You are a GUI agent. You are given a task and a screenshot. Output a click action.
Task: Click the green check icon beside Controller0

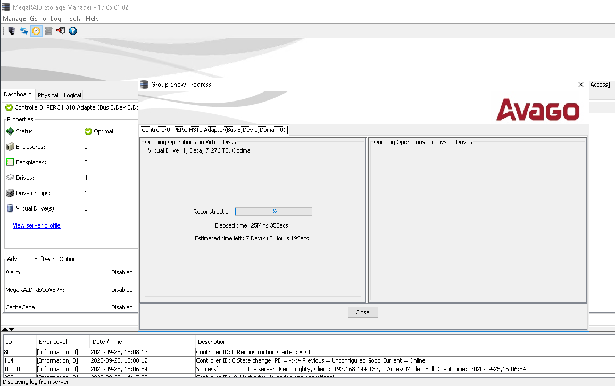tap(9, 107)
